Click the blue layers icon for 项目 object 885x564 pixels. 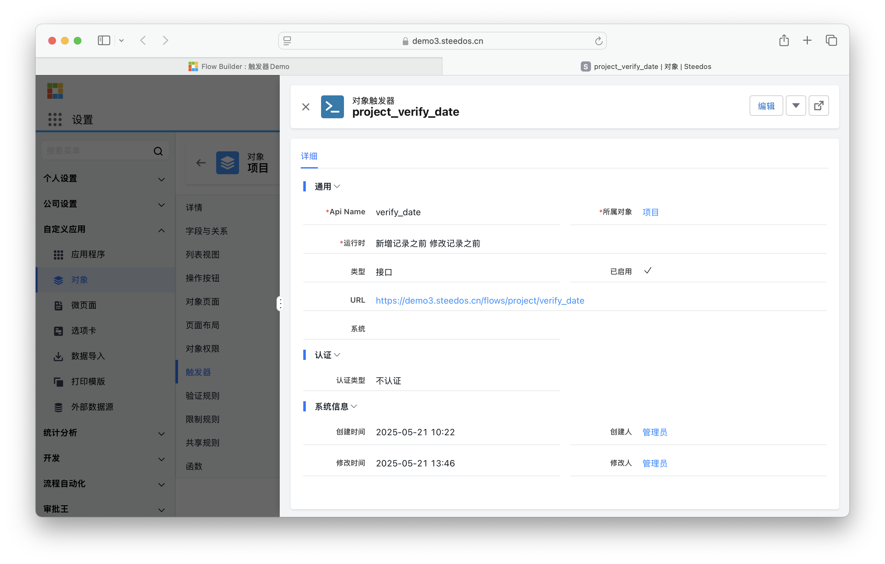[228, 162]
